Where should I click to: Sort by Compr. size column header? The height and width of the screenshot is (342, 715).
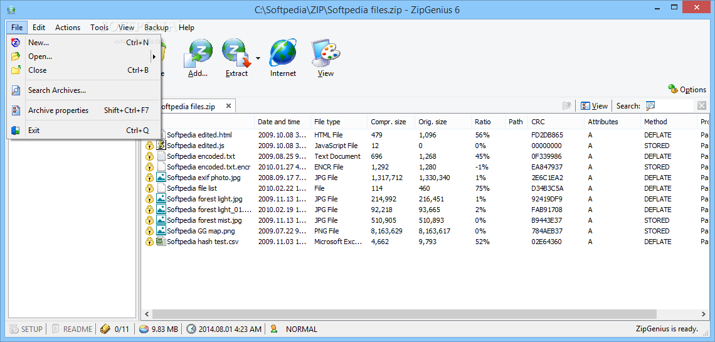coord(391,122)
